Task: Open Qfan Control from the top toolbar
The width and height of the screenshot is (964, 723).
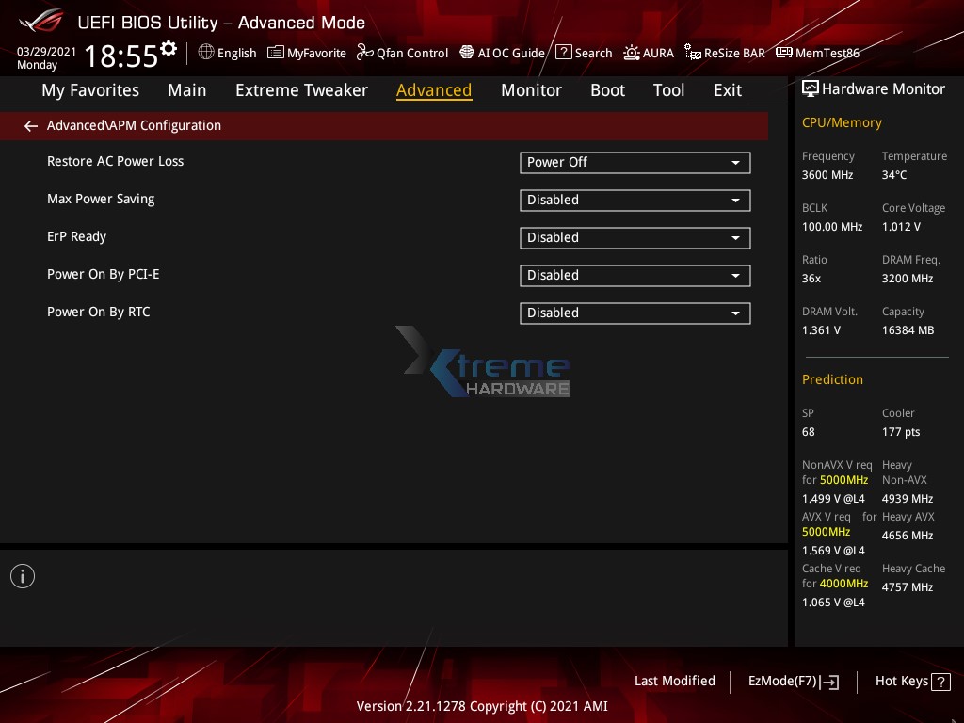Action: pyautogui.click(x=402, y=53)
